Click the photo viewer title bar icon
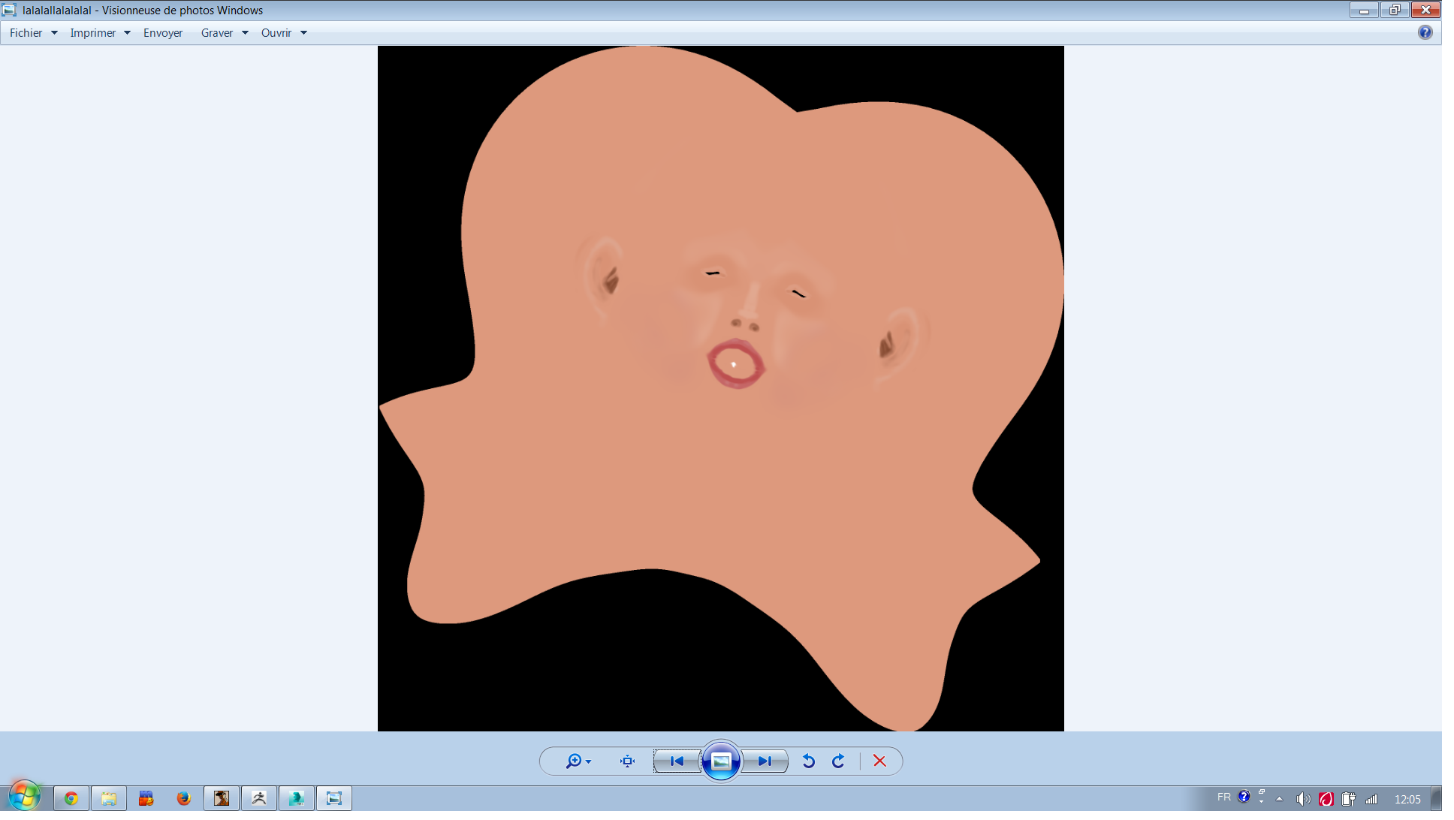1454x820 pixels. click(9, 10)
